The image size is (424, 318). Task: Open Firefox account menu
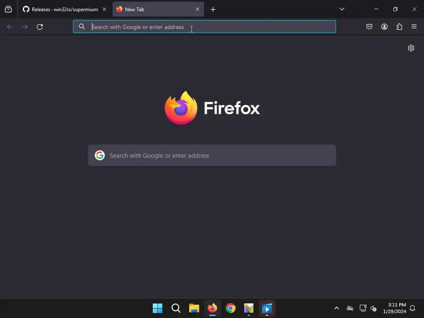click(384, 26)
